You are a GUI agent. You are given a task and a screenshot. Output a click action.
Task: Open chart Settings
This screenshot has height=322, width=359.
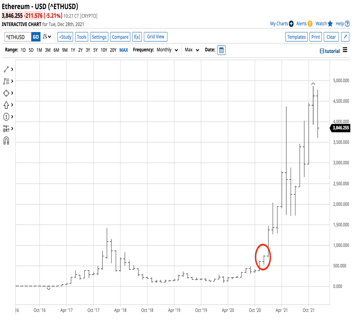[99, 37]
